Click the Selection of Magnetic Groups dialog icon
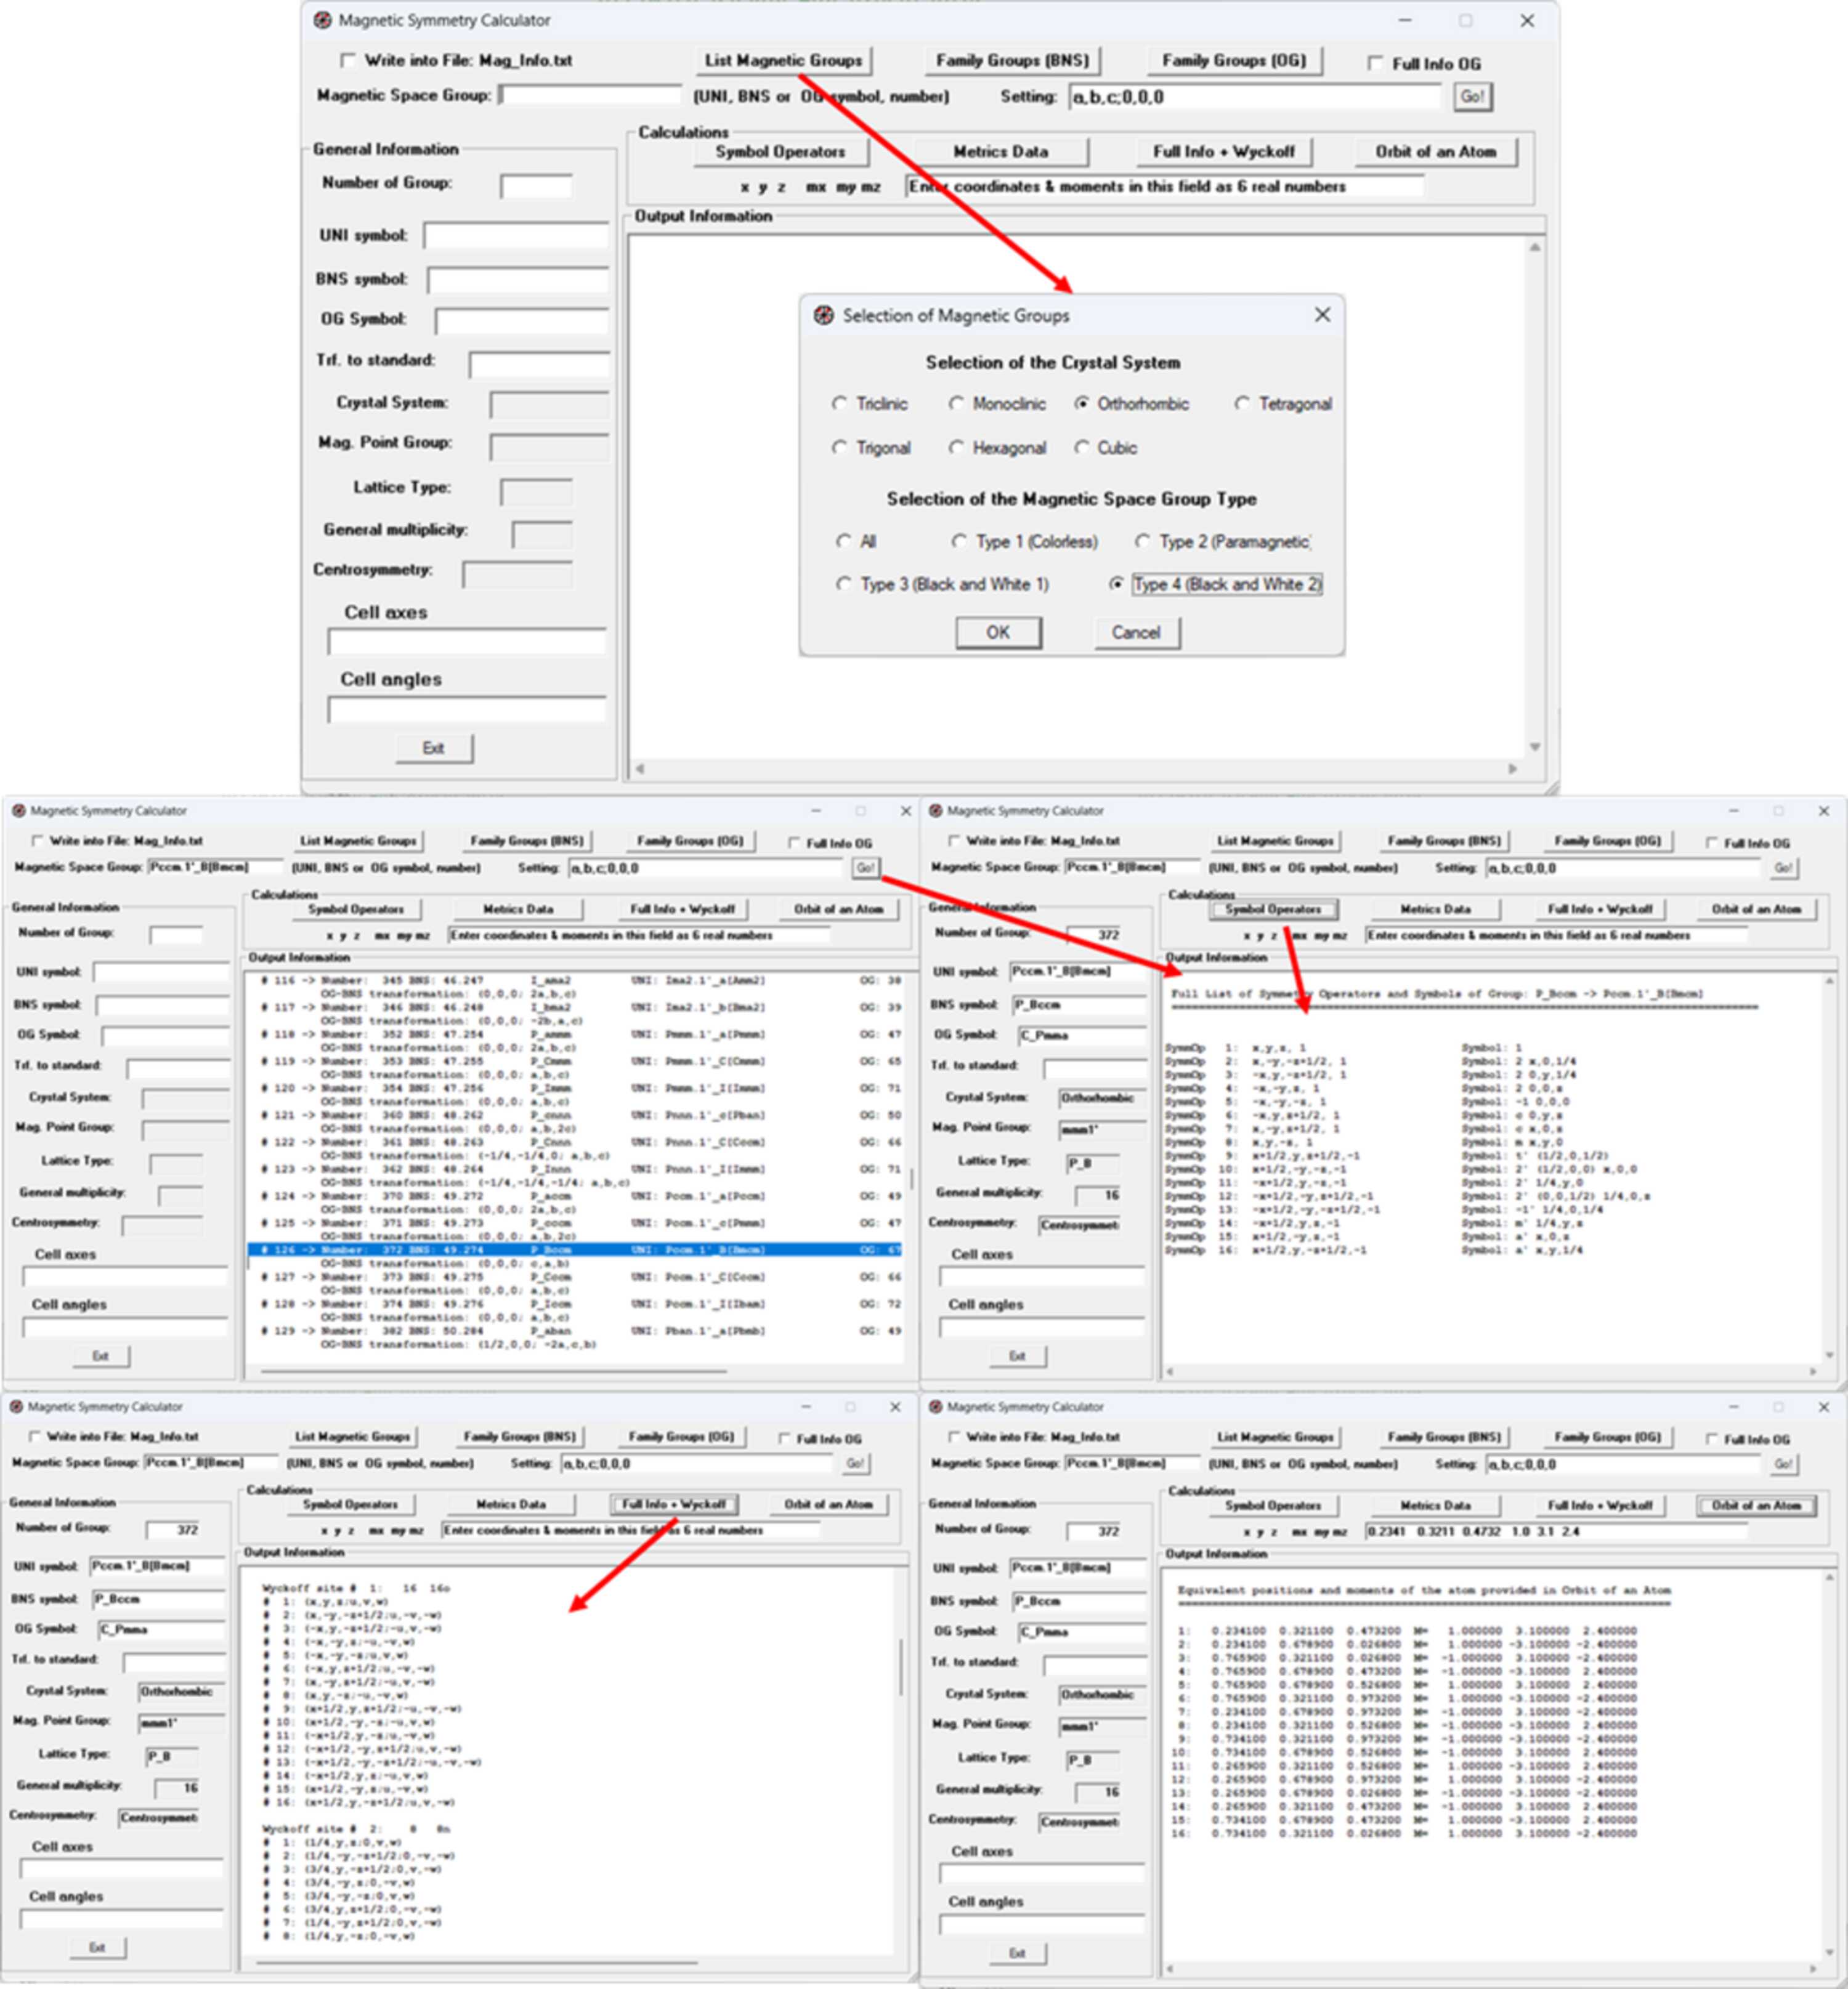 (823, 316)
